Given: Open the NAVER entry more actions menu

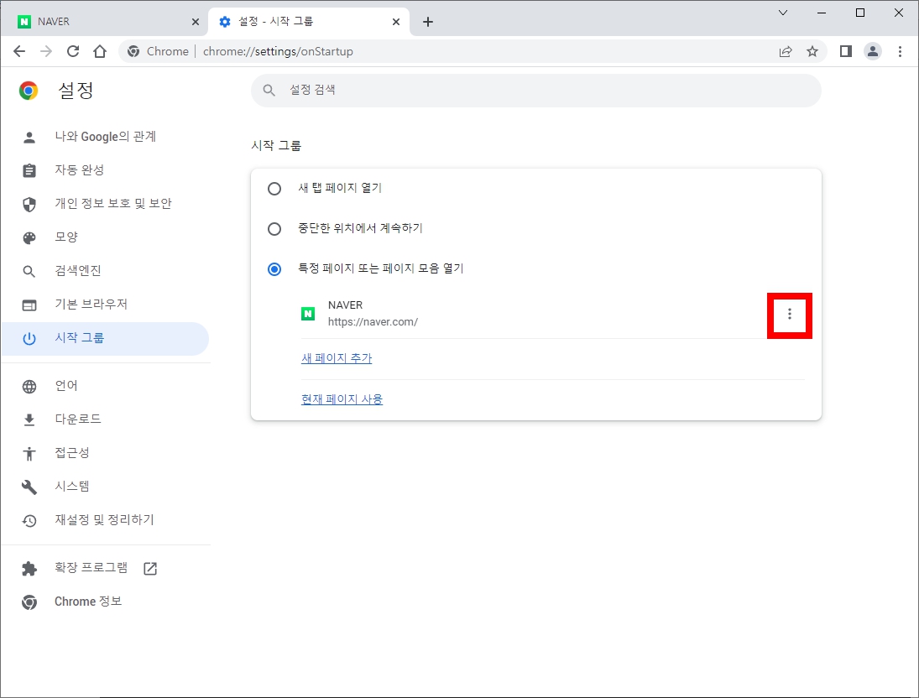Looking at the screenshot, I should pyautogui.click(x=789, y=315).
